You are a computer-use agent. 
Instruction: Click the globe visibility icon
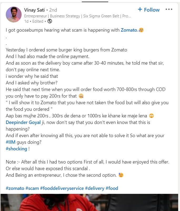coord(49,21)
